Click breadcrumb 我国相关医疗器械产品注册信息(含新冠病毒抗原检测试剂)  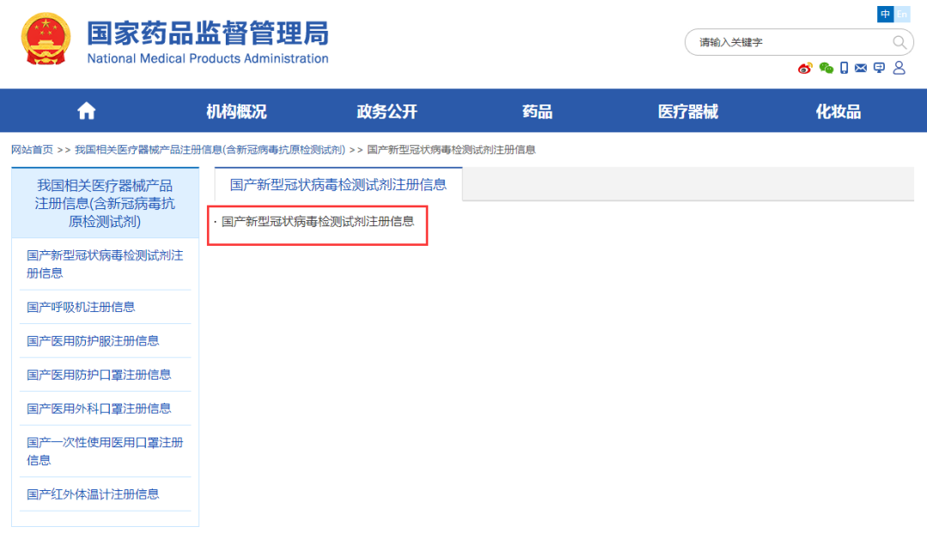click(x=210, y=150)
